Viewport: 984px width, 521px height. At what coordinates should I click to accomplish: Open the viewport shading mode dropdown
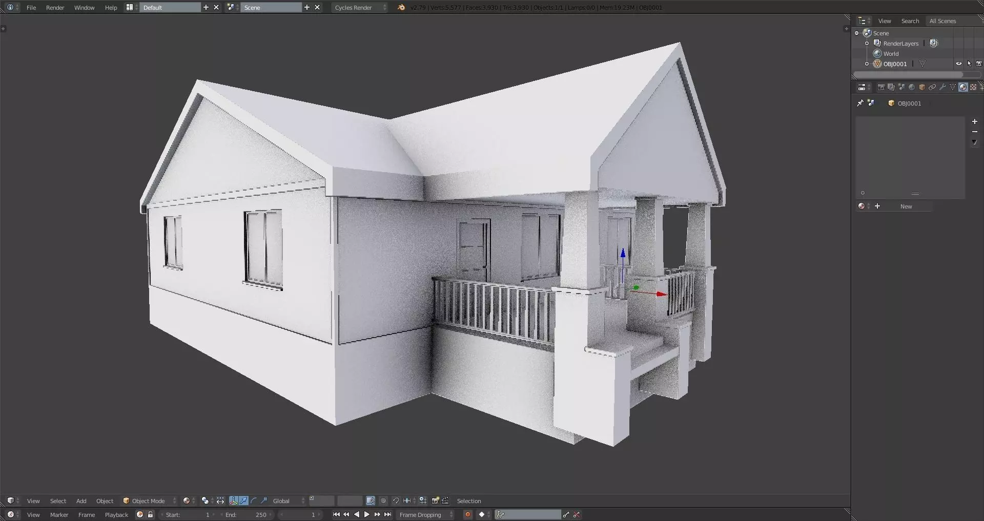[x=189, y=501]
